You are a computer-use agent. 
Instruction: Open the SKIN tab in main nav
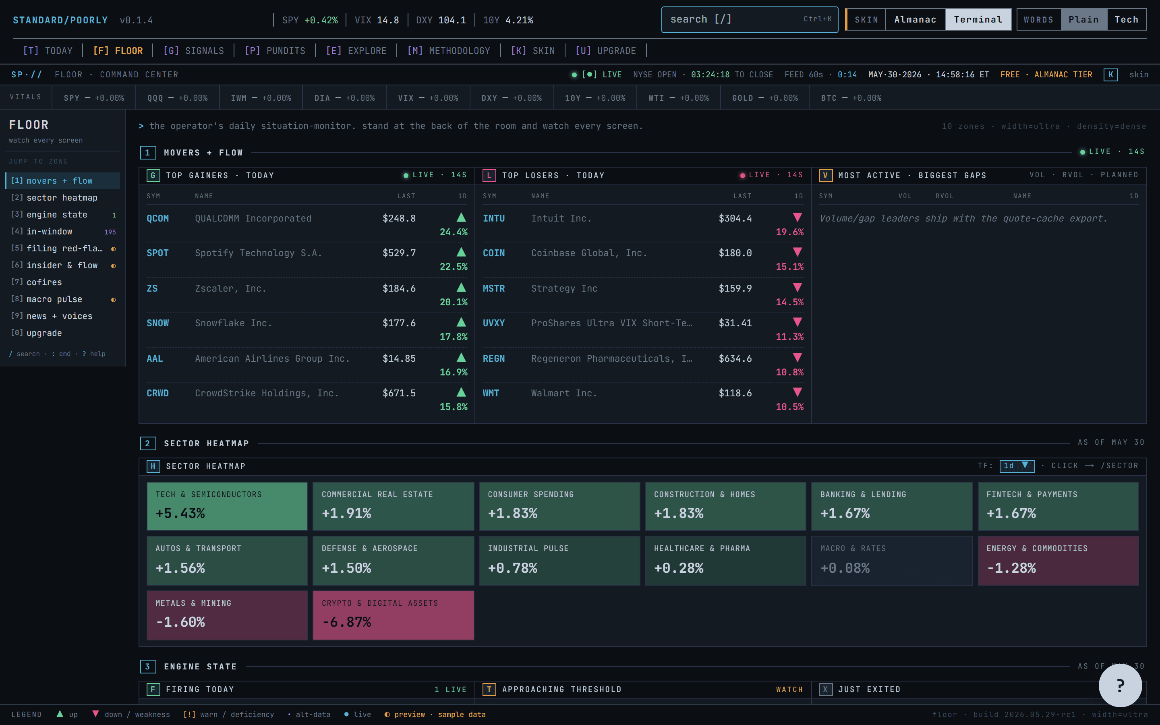tap(533, 51)
